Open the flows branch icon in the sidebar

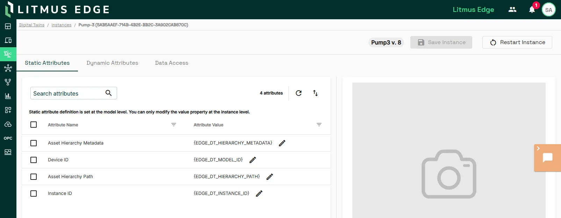8,82
